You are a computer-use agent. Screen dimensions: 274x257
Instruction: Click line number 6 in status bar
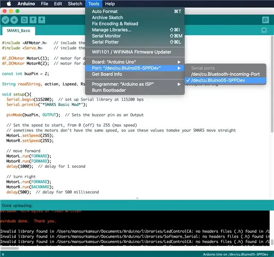(x=3, y=254)
